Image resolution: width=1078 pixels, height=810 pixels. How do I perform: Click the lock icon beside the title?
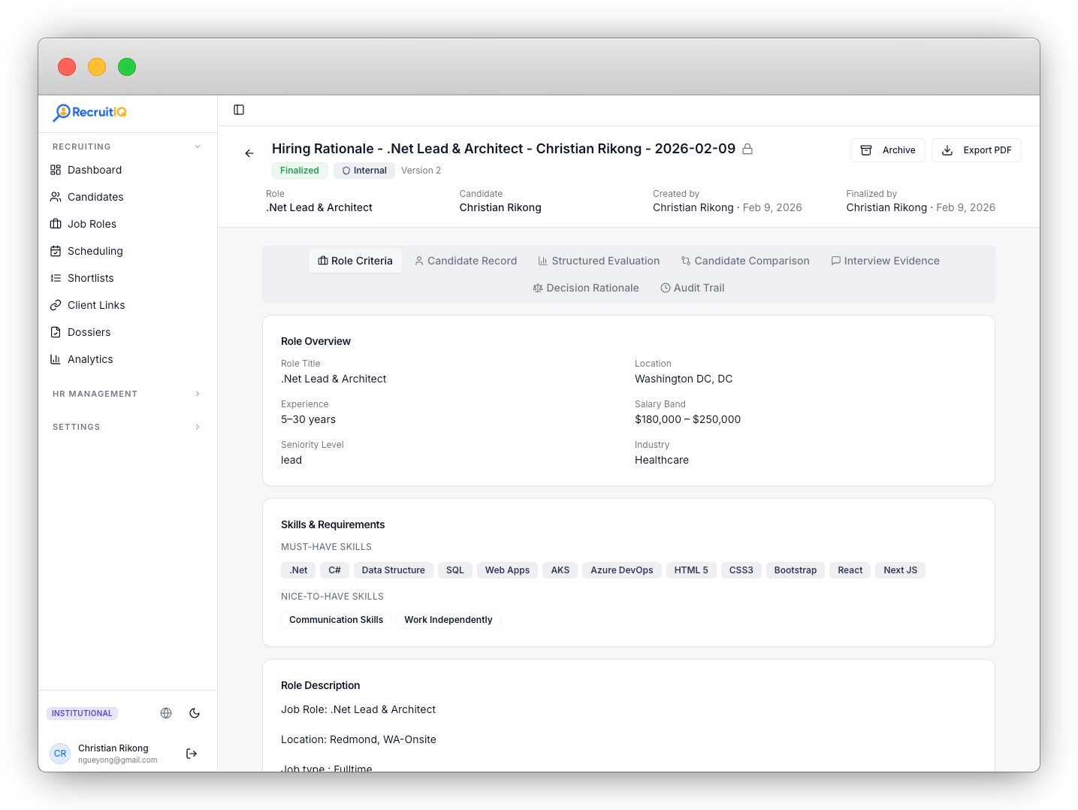tap(747, 149)
